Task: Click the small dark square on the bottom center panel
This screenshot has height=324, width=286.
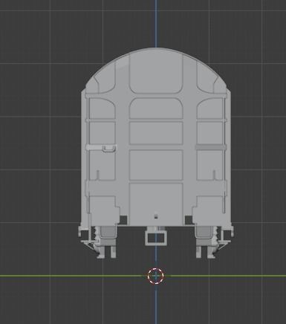Action: (156, 216)
